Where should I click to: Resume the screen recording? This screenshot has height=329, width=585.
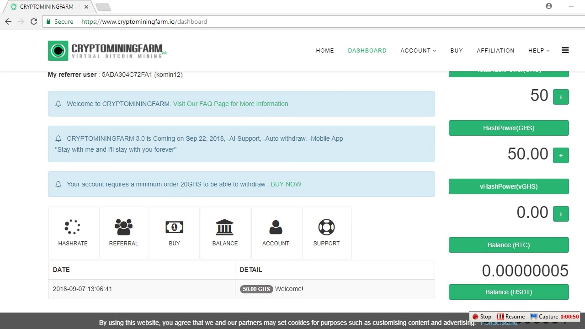pos(511,317)
